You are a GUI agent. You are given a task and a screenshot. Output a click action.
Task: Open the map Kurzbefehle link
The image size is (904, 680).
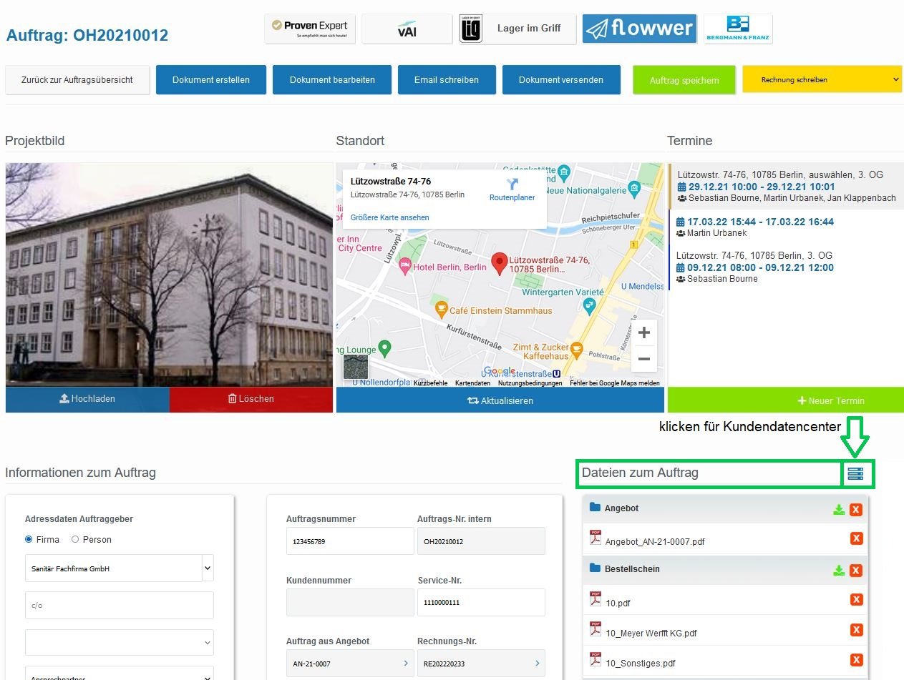pos(430,383)
